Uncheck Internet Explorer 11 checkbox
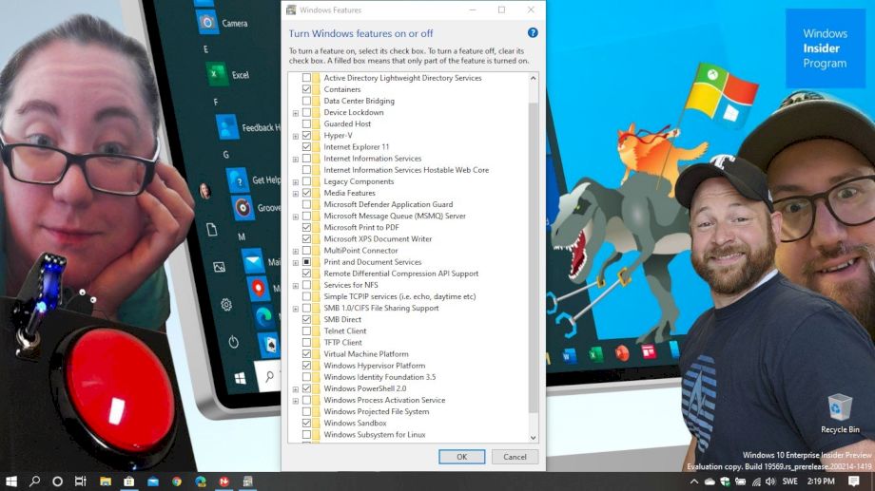 pyautogui.click(x=306, y=147)
